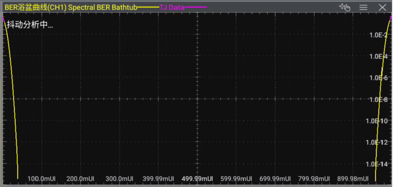Viewport: 393px width, 187px height.
Task: Click the 399.99mUI x-axis label
Action: pyautogui.click(x=158, y=179)
